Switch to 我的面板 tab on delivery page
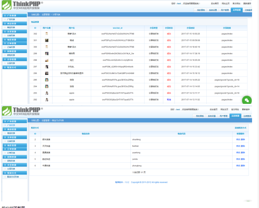 click(200, 116)
